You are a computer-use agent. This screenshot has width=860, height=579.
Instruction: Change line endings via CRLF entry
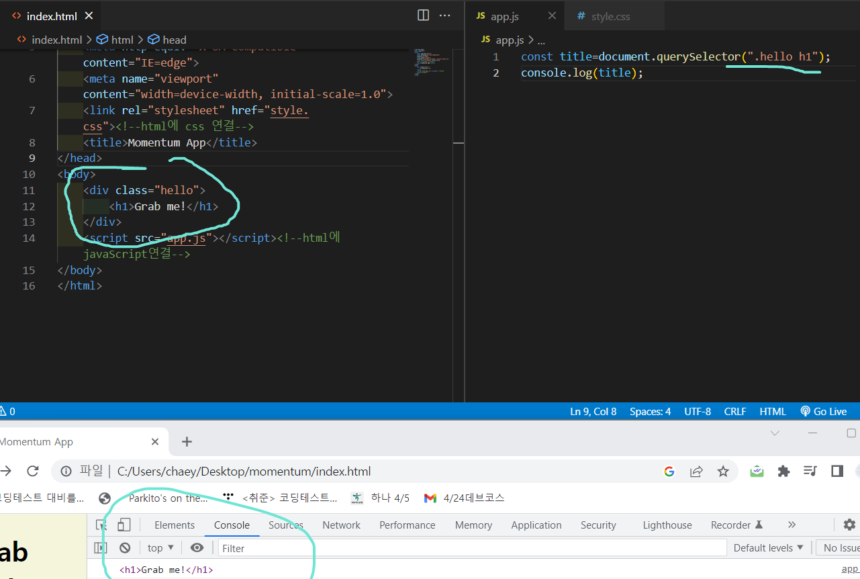[x=735, y=412]
